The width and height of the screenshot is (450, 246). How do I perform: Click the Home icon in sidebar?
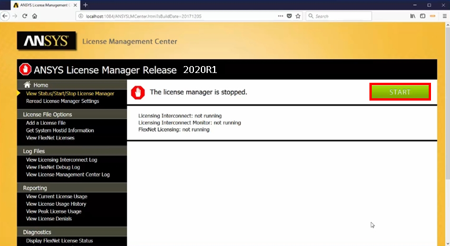pyautogui.click(x=27, y=84)
